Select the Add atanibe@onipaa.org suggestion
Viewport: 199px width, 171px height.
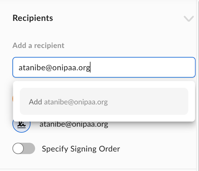[x=104, y=101]
